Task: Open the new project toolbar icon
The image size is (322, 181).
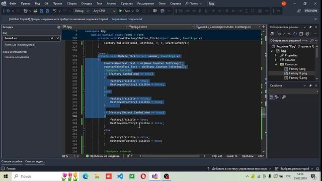Action: 26,11
